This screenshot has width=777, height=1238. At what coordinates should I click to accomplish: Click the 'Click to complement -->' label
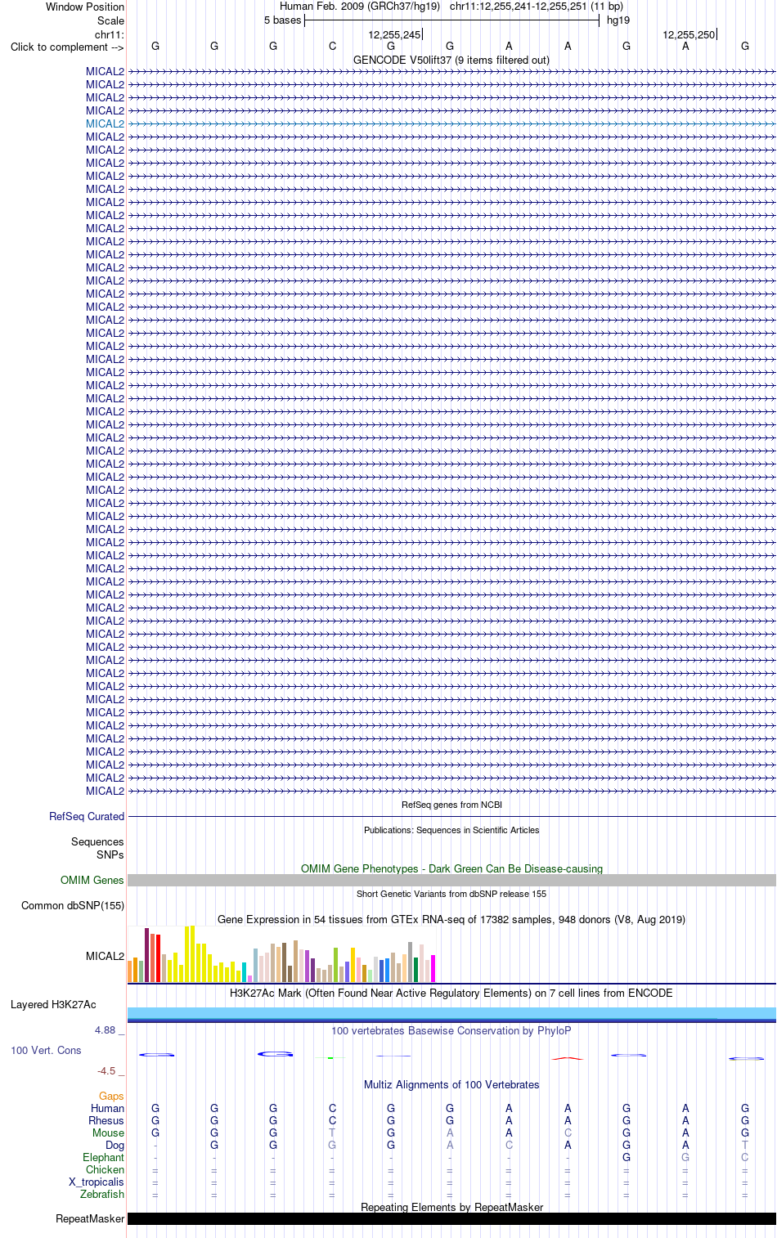67,47
